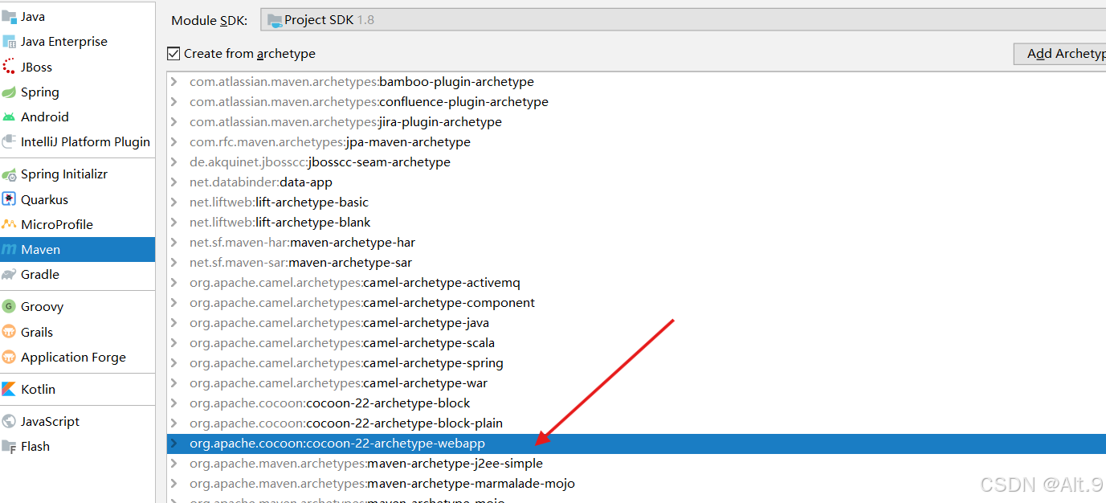The width and height of the screenshot is (1106, 503).
Task: Toggle the Create from archetype checkbox
Action: click(x=173, y=54)
